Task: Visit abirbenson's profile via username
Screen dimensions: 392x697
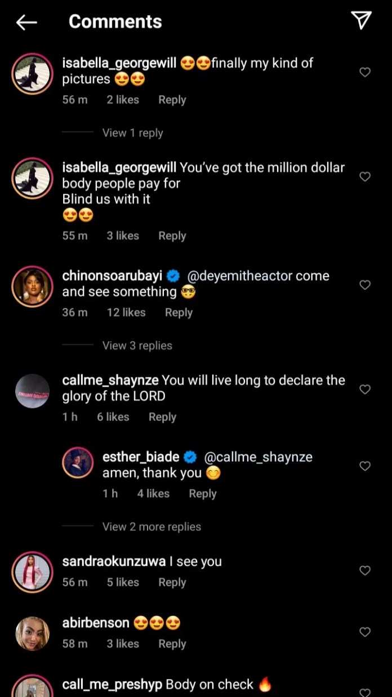Action: pos(96,623)
